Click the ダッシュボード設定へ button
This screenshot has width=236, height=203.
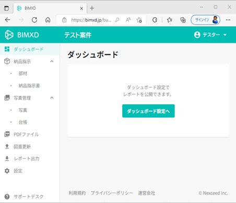pos(148,111)
